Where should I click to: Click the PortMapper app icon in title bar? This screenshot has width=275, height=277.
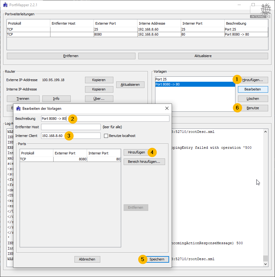coord(5,5)
